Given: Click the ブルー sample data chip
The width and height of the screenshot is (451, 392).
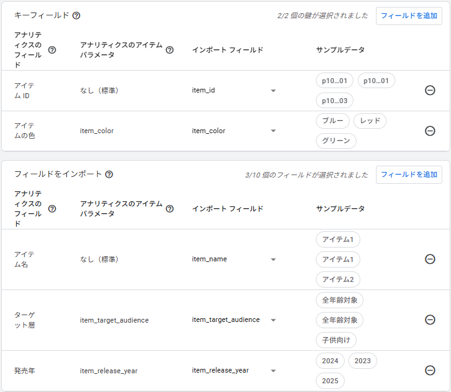Looking at the screenshot, I should coord(332,121).
